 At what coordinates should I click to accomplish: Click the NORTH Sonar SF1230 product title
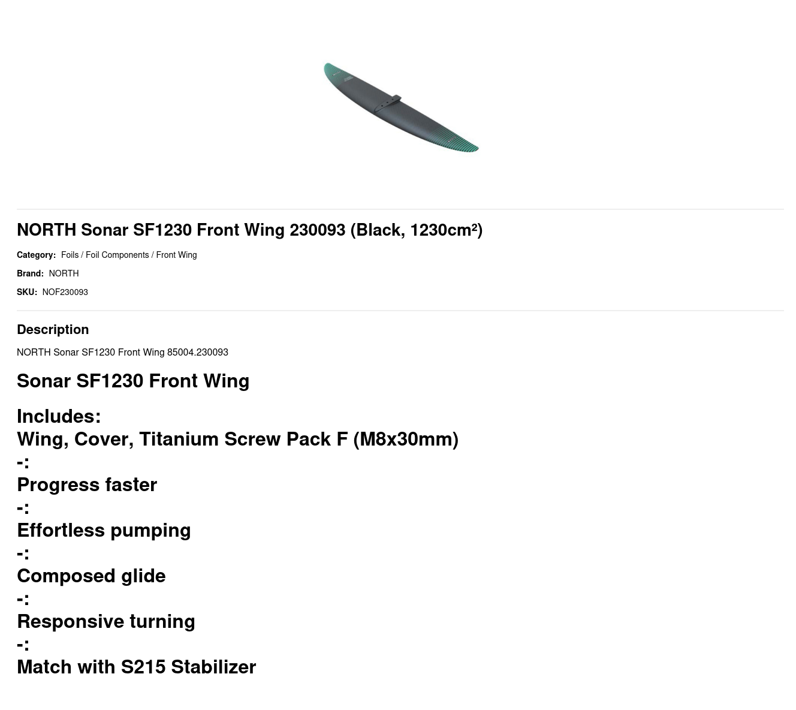[x=249, y=230]
